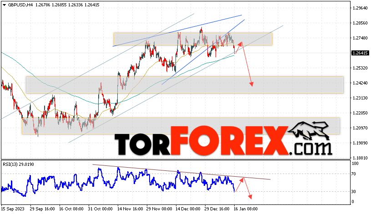Click the date label 29 Dec 16:00
Viewport: 371px width, 214px height.
tap(217, 209)
